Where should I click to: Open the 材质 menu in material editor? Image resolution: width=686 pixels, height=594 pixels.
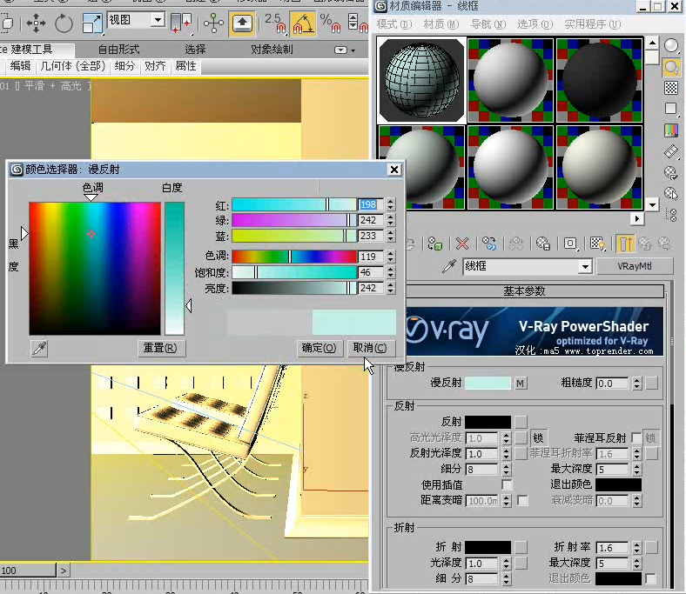[441, 24]
